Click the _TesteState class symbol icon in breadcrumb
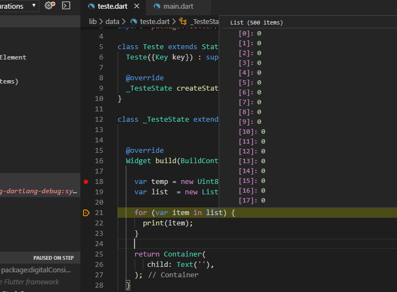Screen dimensions: 397x292 tap(183, 21)
